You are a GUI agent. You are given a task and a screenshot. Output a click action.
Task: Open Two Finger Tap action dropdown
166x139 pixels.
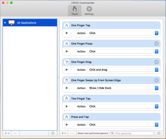tap(123, 106)
